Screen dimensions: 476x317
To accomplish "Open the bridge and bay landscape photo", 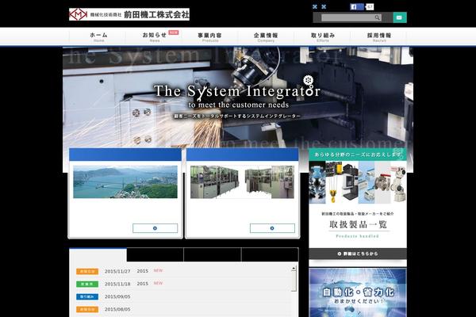I will coord(125,181).
